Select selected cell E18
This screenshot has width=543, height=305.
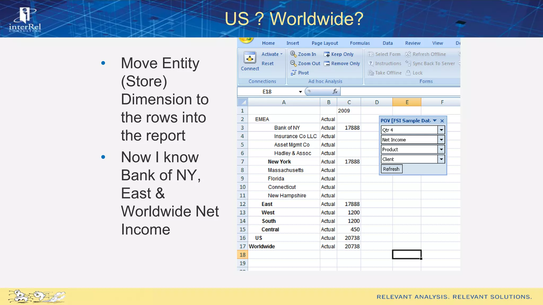click(407, 254)
